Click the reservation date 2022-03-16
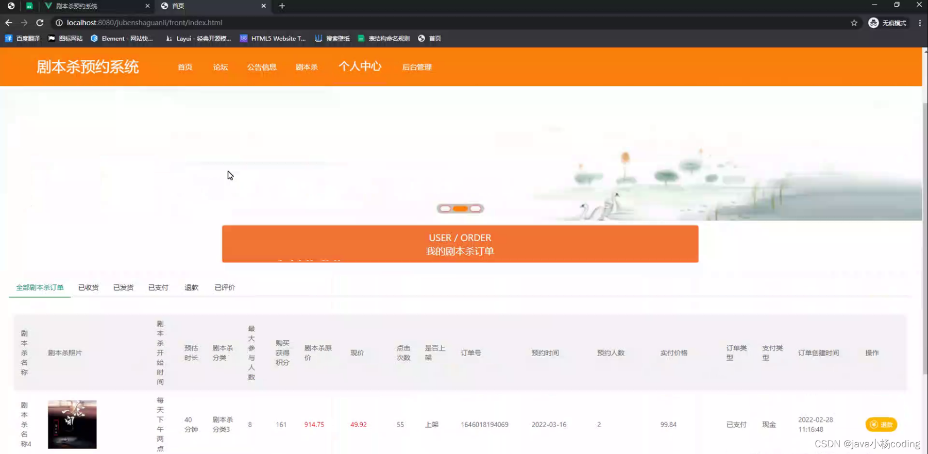This screenshot has height=454, width=928. [549, 425]
